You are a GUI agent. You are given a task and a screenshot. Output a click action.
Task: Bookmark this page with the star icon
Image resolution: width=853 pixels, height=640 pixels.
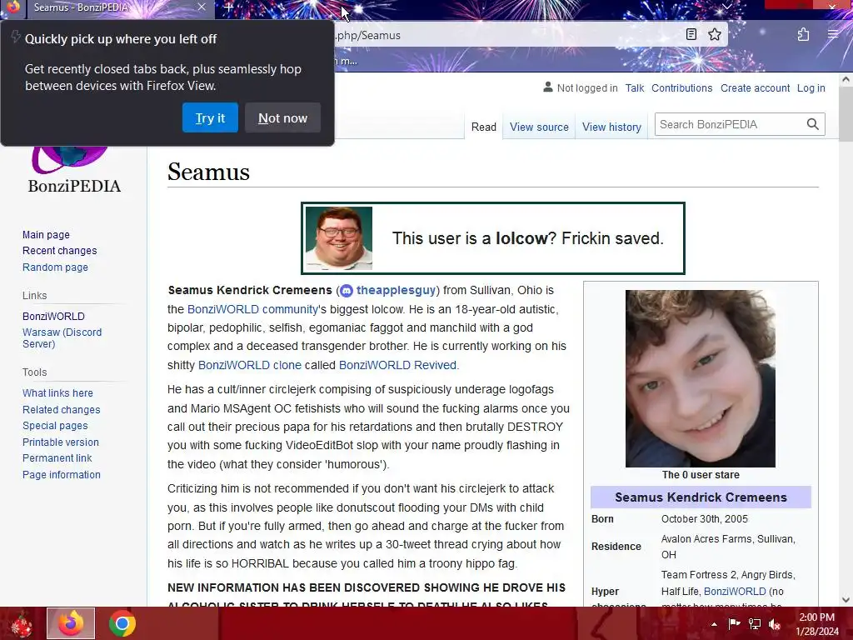click(715, 35)
